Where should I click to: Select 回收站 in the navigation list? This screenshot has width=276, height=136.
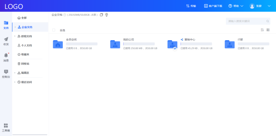point(23,64)
